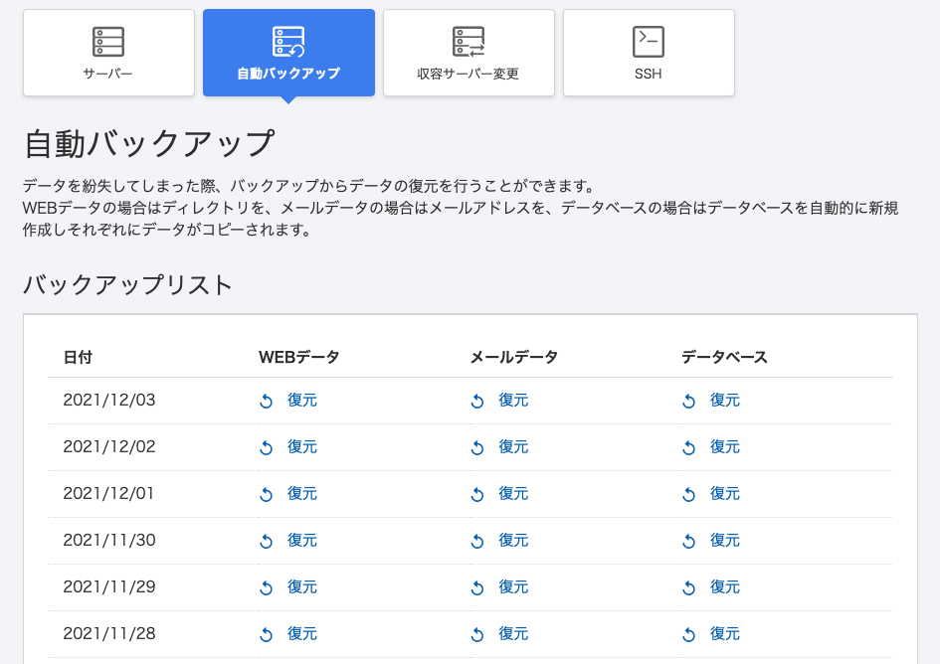Viewport: 940px width, 664px height.
Task: Click restore icon for 2021/12/01 データベース
Action: pyautogui.click(x=688, y=494)
